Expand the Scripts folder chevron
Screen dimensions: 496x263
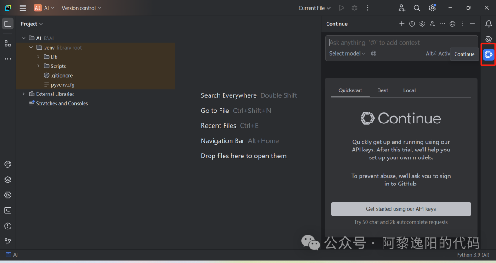tap(38, 66)
